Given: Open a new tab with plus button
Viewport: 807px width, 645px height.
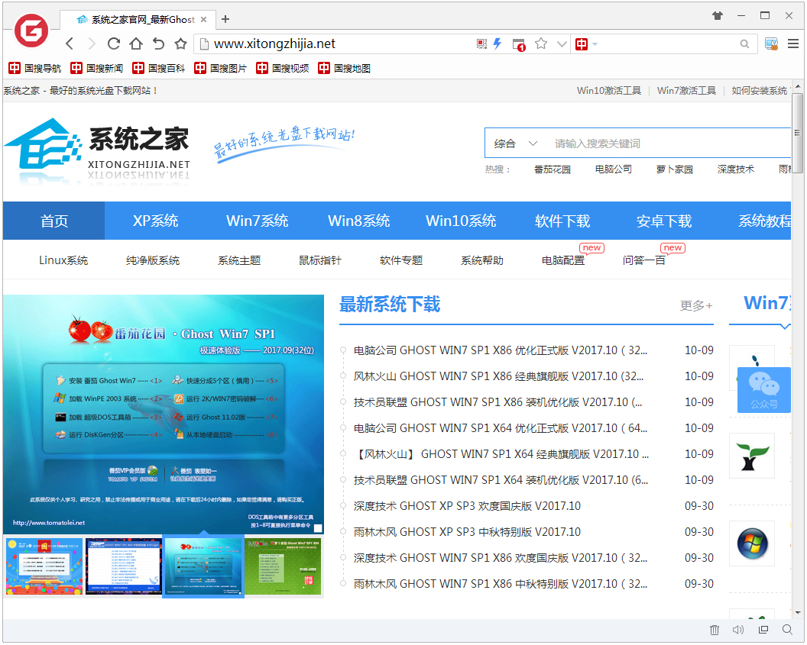Looking at the screenshot, I should coord(225,19).
